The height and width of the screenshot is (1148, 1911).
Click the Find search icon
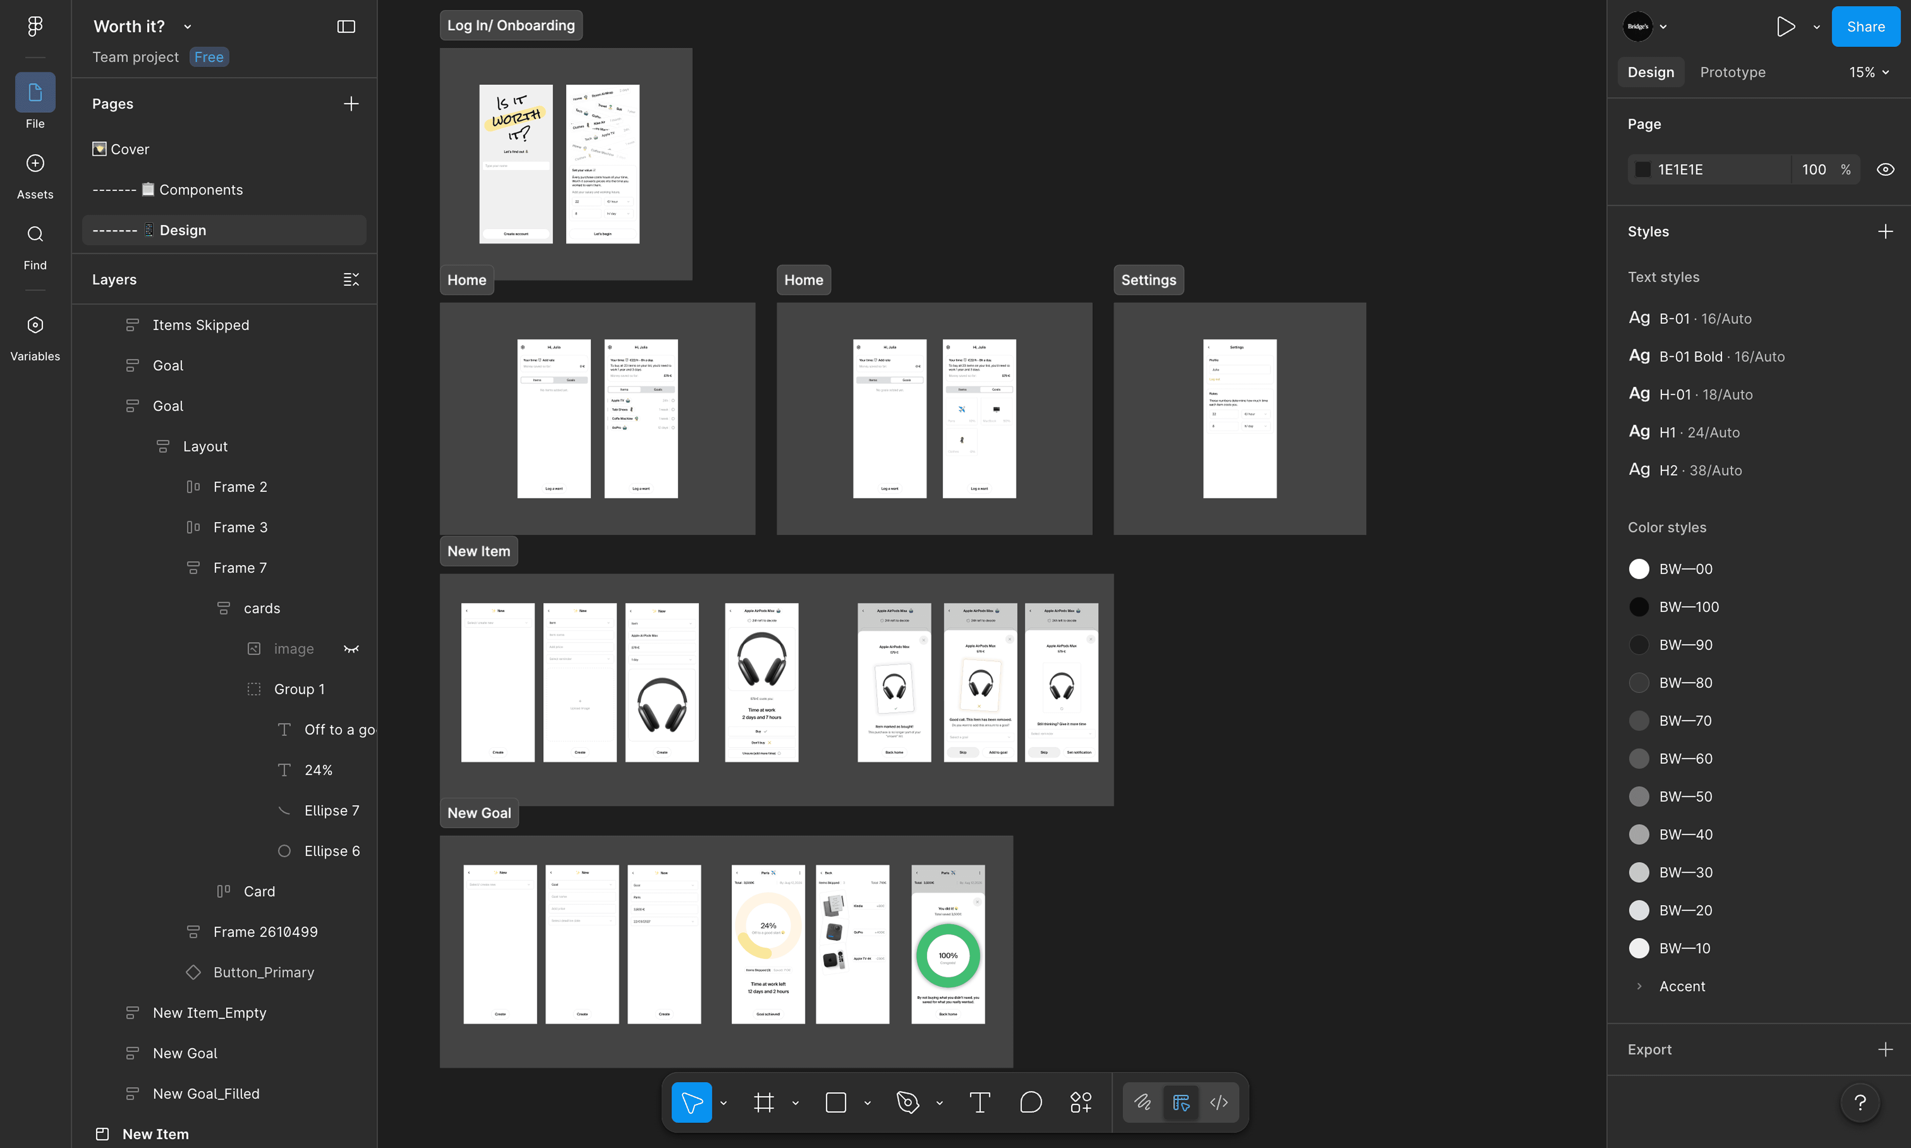pos(35,234)
